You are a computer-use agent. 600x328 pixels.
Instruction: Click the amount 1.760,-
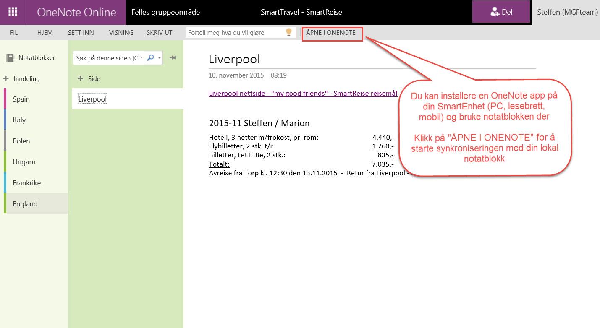pyautogui.click(x=383, y=146)
